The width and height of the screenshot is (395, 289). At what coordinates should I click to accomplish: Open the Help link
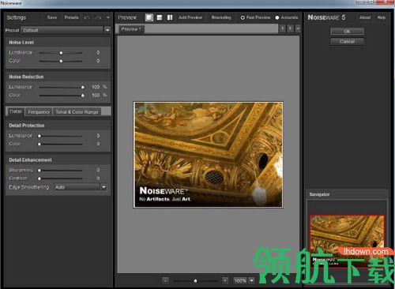(x=382, y=17)
